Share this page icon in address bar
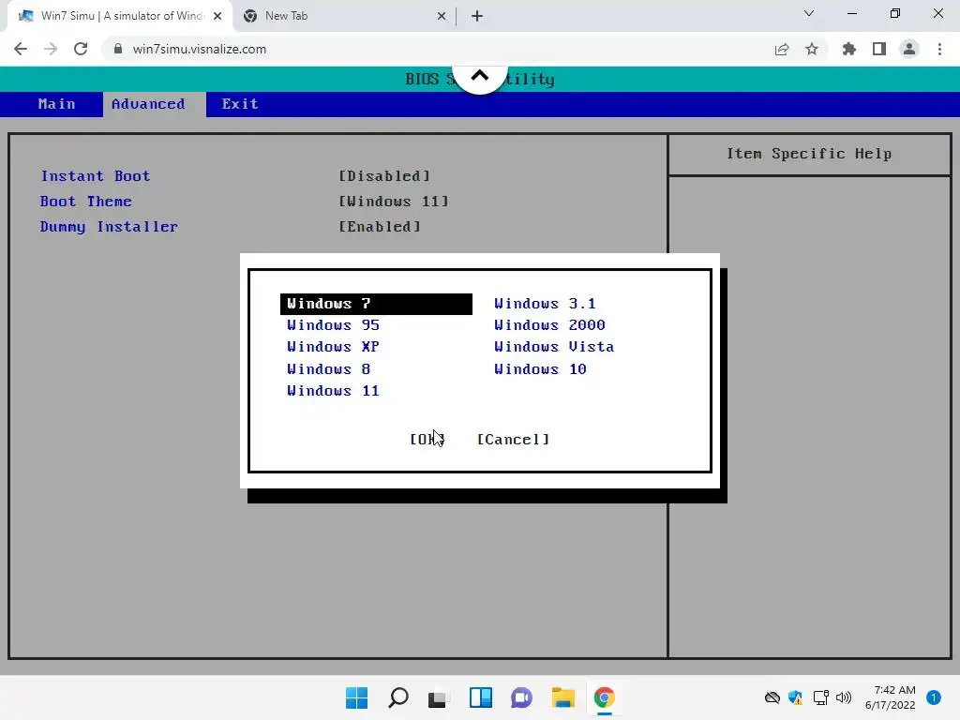The height and width of the screenshot is (720, 960). click(782, 49)
